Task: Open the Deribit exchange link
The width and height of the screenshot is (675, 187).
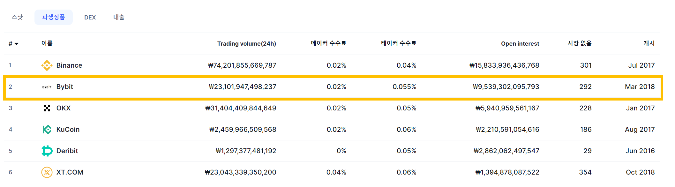Action: point(67,151)
